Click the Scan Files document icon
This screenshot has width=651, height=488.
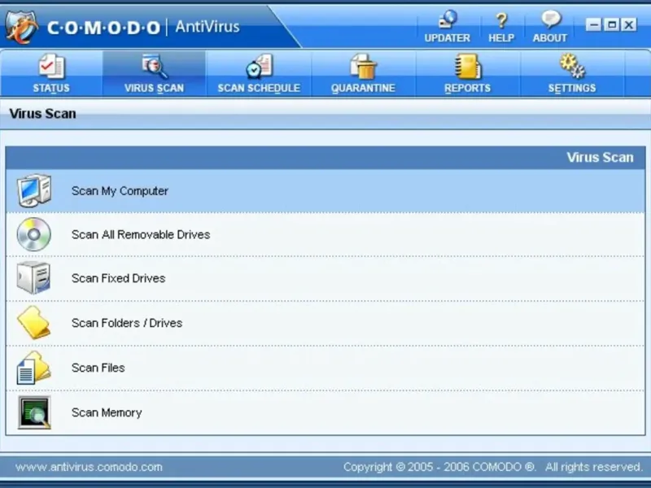pos(33,368)
